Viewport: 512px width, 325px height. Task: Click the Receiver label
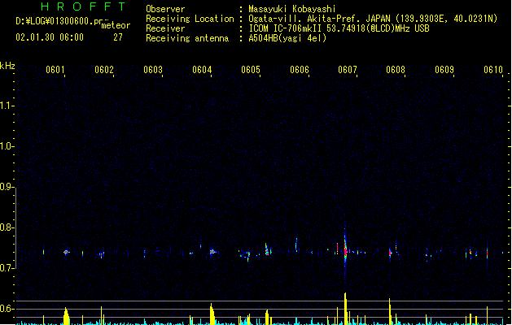[x=165, y=28]
